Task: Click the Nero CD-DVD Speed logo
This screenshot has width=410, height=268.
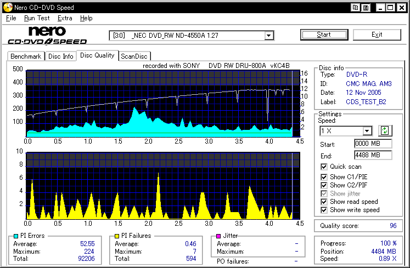Action: [x=47, y=35]
